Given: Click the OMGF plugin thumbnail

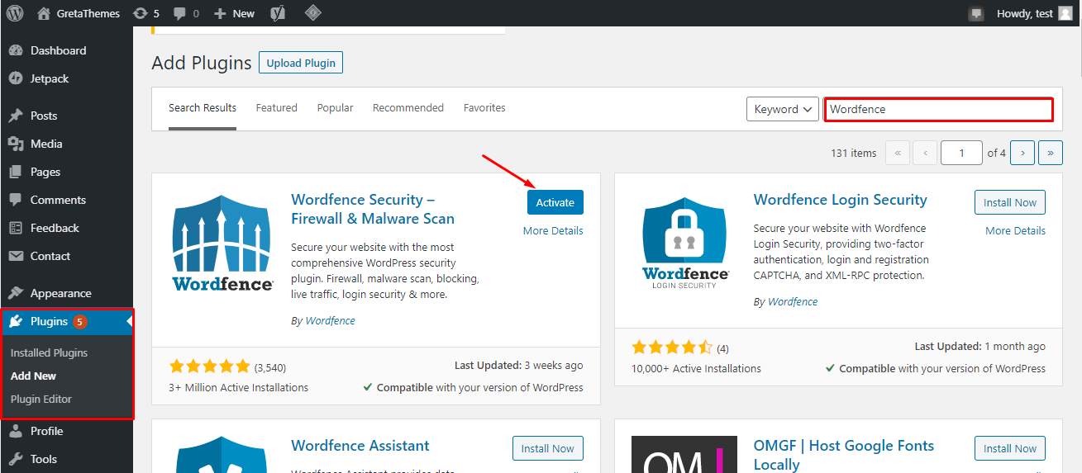Looking at the screenshot, I should coord(685,455).
